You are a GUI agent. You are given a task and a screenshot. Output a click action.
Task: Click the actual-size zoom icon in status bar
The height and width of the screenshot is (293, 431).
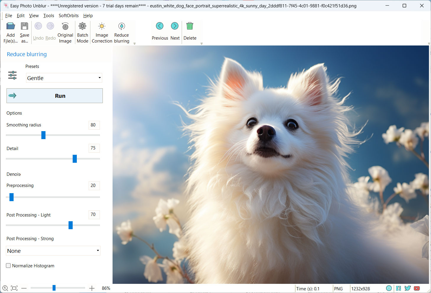[x=5, y=288]
